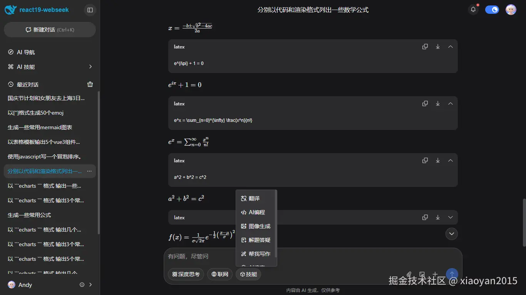Jump to bottom with the round arrow button

click(452, 233)
